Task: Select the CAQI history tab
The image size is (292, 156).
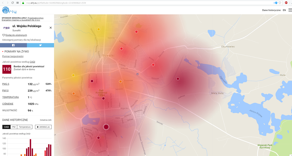Action: (6, 127)
